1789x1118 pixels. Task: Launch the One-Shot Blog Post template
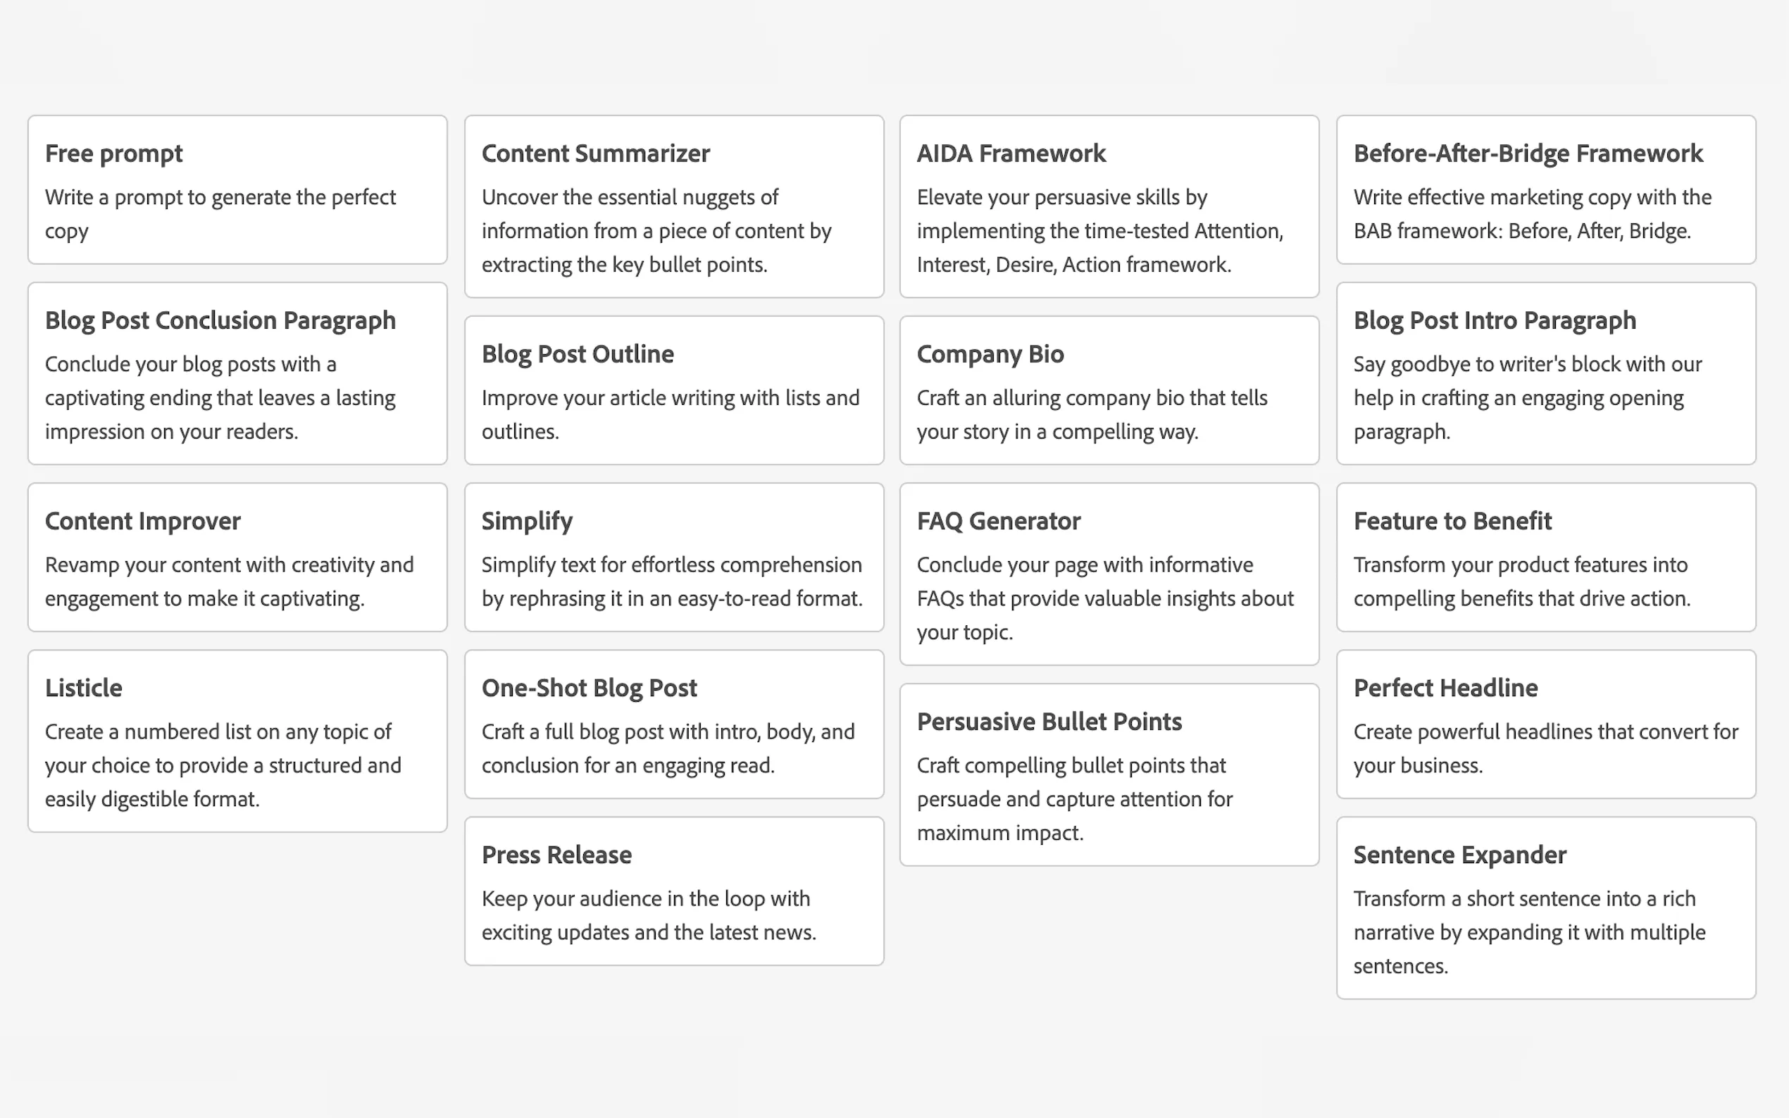(x=673, y=723)
